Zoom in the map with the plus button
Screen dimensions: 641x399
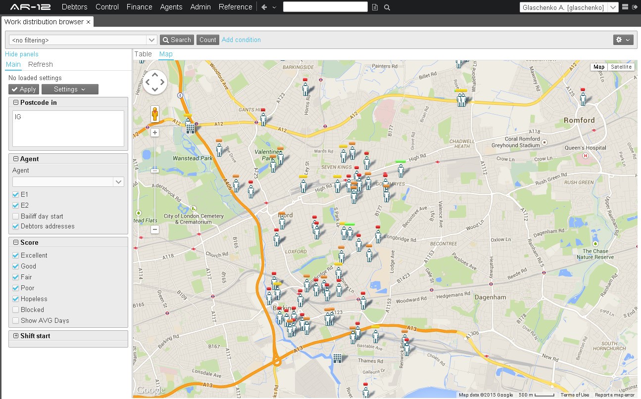coord(155,133)
